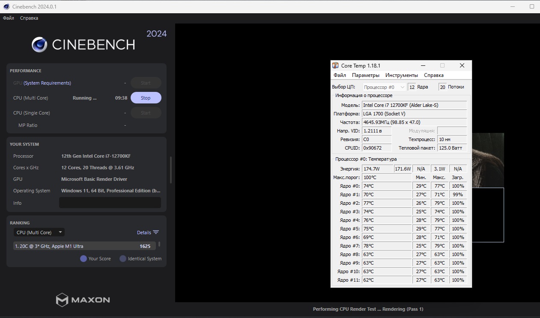Click the MP Ratio row label
Screen dimensions: 540x318
coord(28,125)
